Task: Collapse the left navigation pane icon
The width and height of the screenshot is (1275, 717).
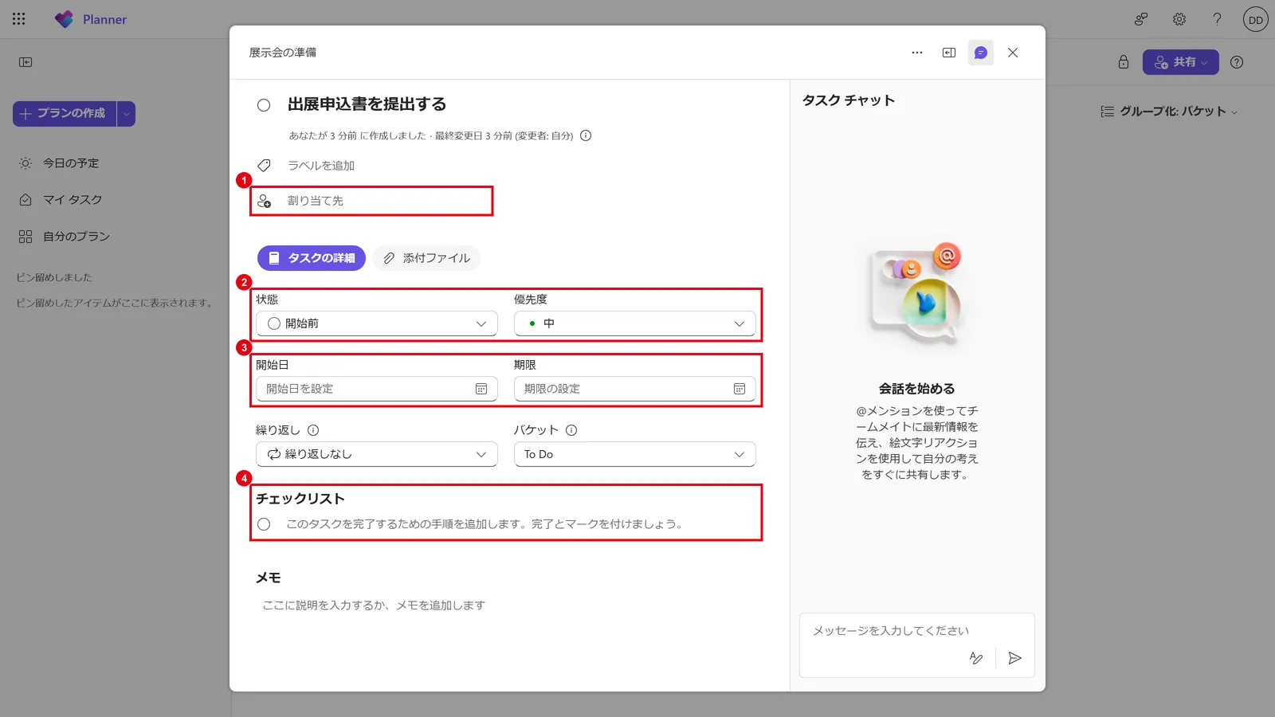Action: pyautogui.click(x=25, y=62)
